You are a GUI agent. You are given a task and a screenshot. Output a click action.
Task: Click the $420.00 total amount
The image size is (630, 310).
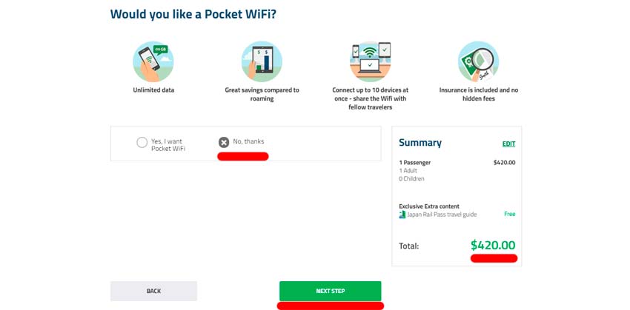point(492,246)
